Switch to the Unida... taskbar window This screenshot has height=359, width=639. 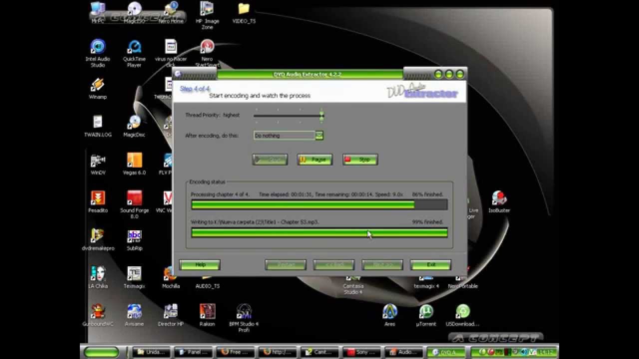click(x=151, y=352)
